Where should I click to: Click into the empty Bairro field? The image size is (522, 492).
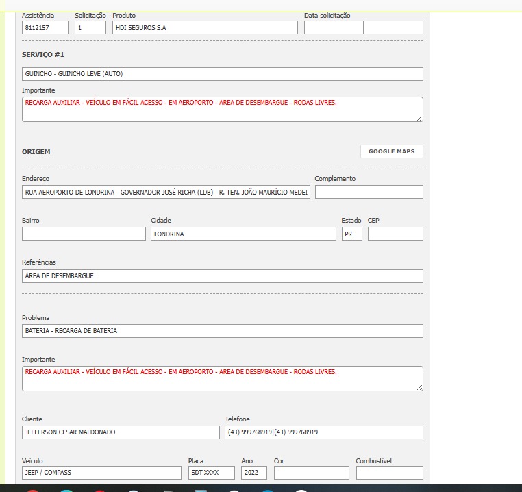(84, 234)
